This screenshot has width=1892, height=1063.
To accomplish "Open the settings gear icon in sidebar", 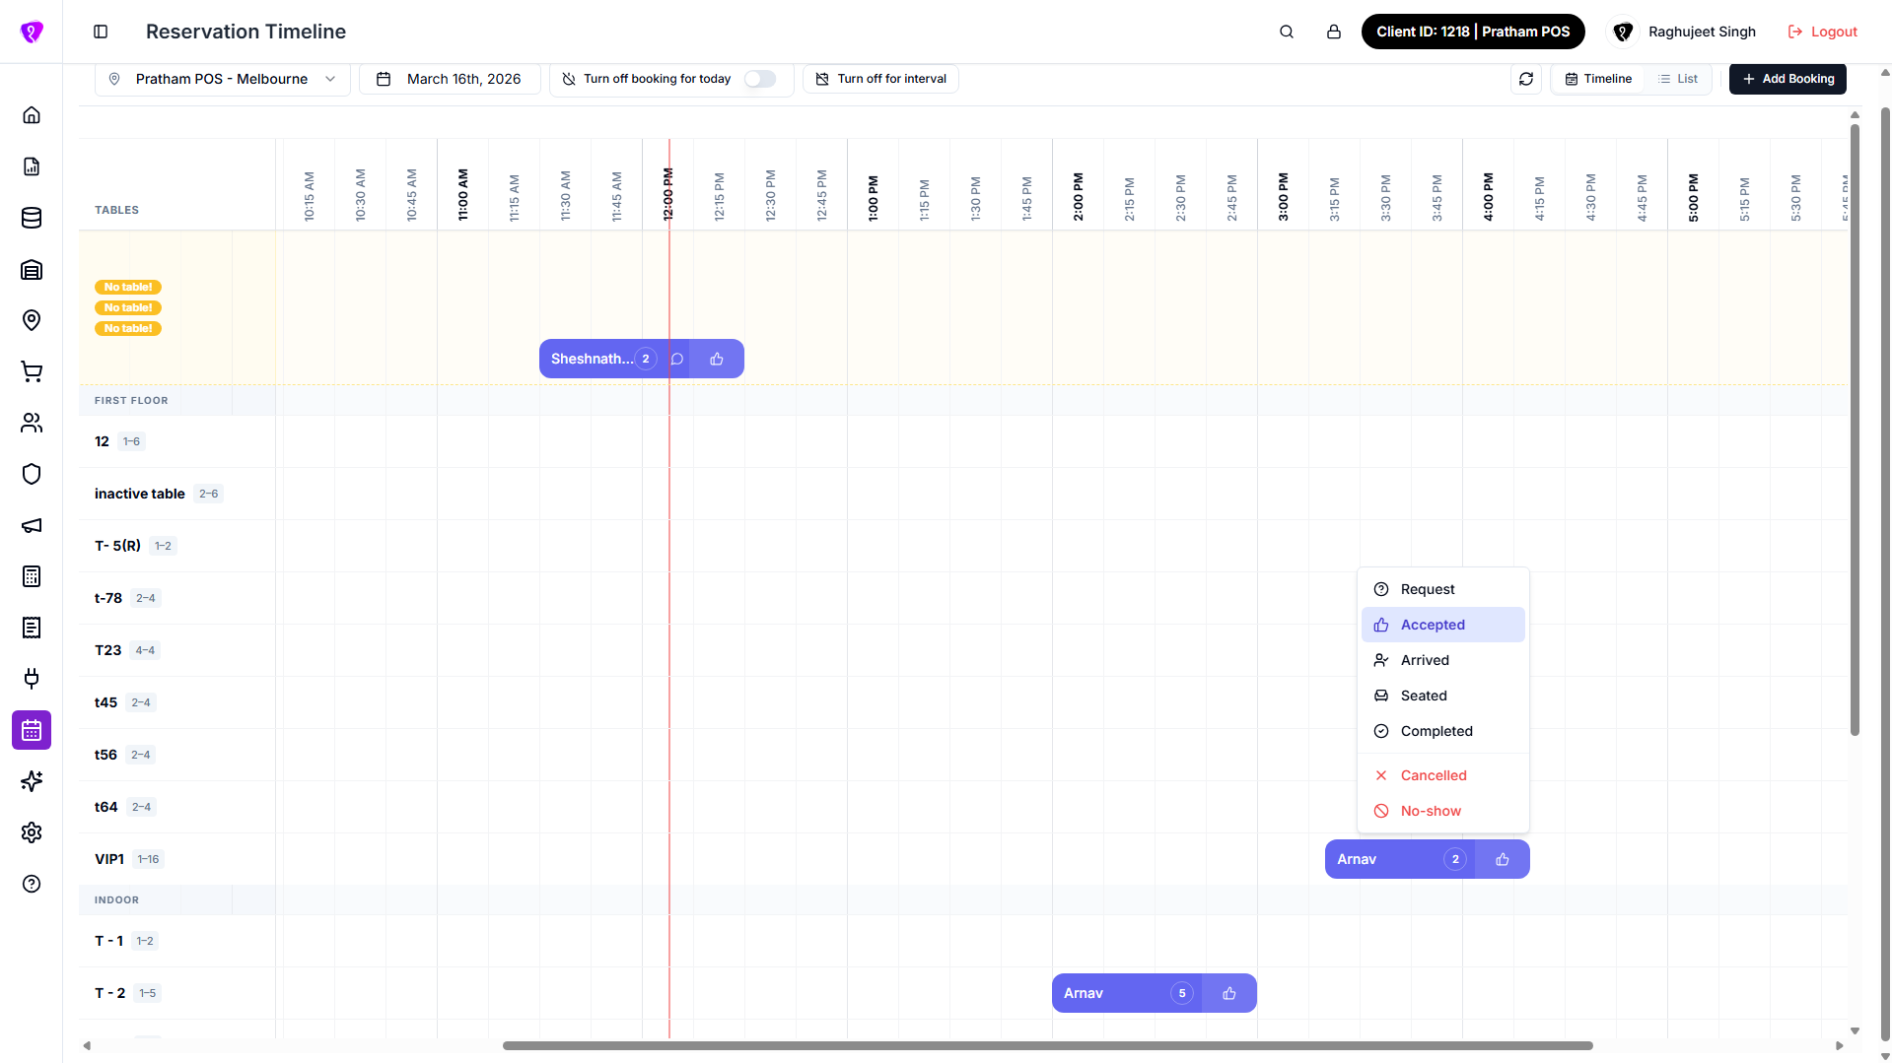I will pyautogui.click(x=32, y=832).
